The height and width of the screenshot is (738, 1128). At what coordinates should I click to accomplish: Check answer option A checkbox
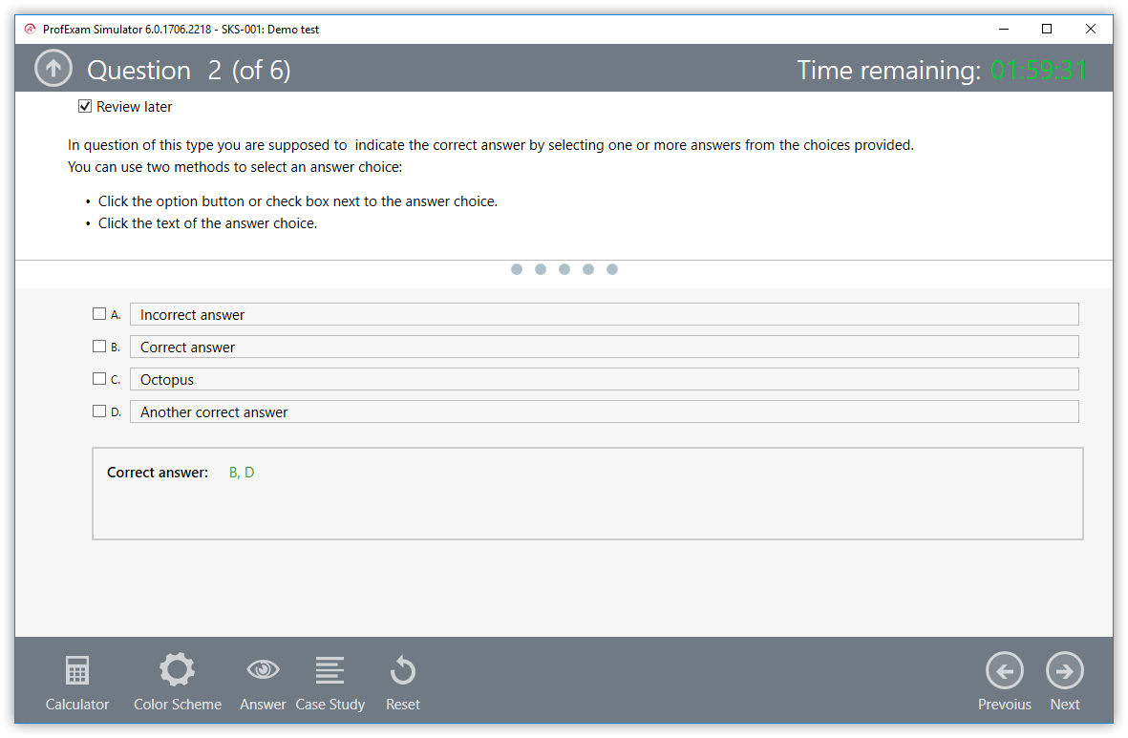coord(99,314)
